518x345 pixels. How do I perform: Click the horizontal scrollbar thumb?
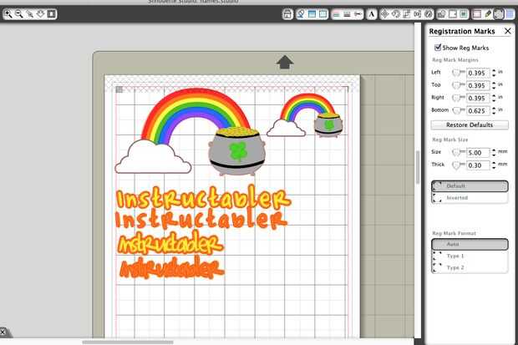(128, 342)
